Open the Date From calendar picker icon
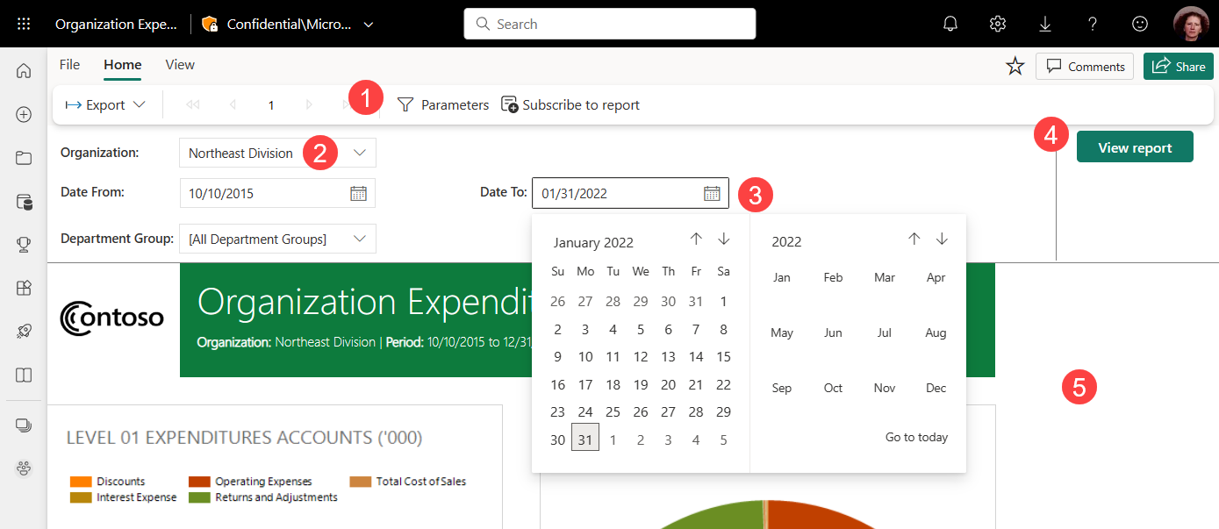The image size is (1219, 529). [359, 193]
